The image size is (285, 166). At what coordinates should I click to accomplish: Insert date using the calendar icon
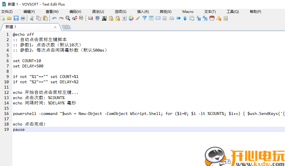[212, 18]
